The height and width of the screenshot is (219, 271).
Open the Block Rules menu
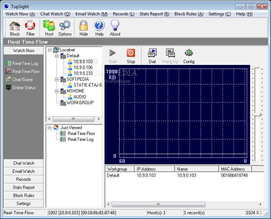pos(189,14)
